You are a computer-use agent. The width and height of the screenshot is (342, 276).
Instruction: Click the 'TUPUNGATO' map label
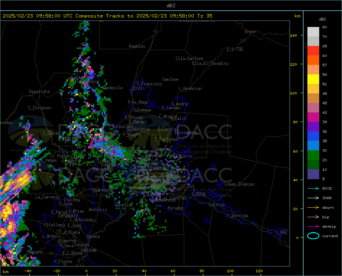tap(68, 216)
